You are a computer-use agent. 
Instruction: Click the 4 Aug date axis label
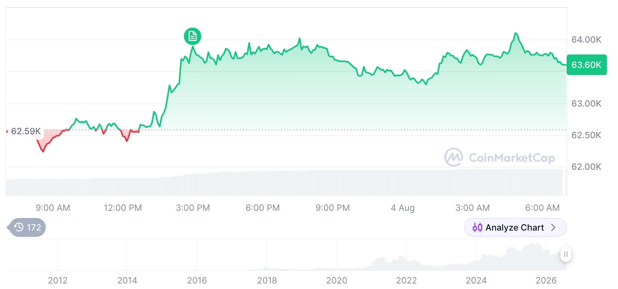coord(403,208)
